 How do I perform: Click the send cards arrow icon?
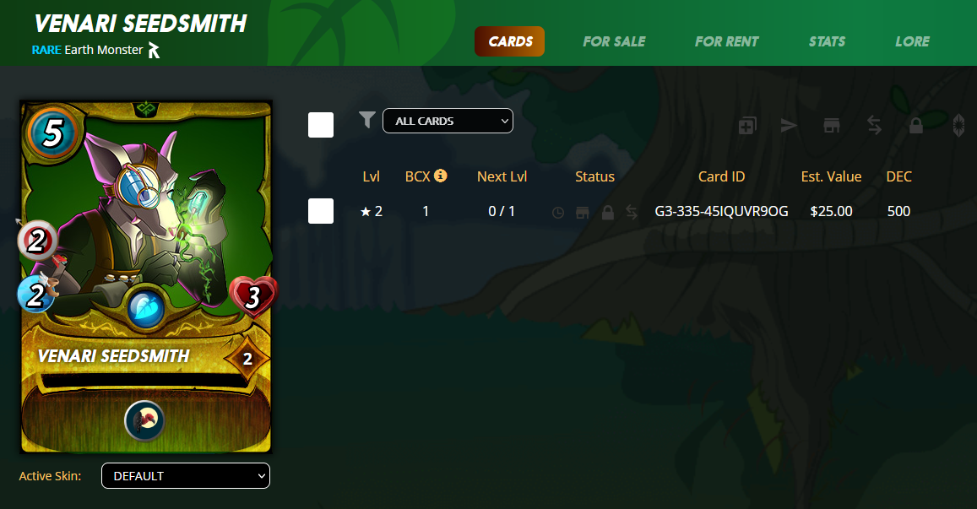point(789,126)
